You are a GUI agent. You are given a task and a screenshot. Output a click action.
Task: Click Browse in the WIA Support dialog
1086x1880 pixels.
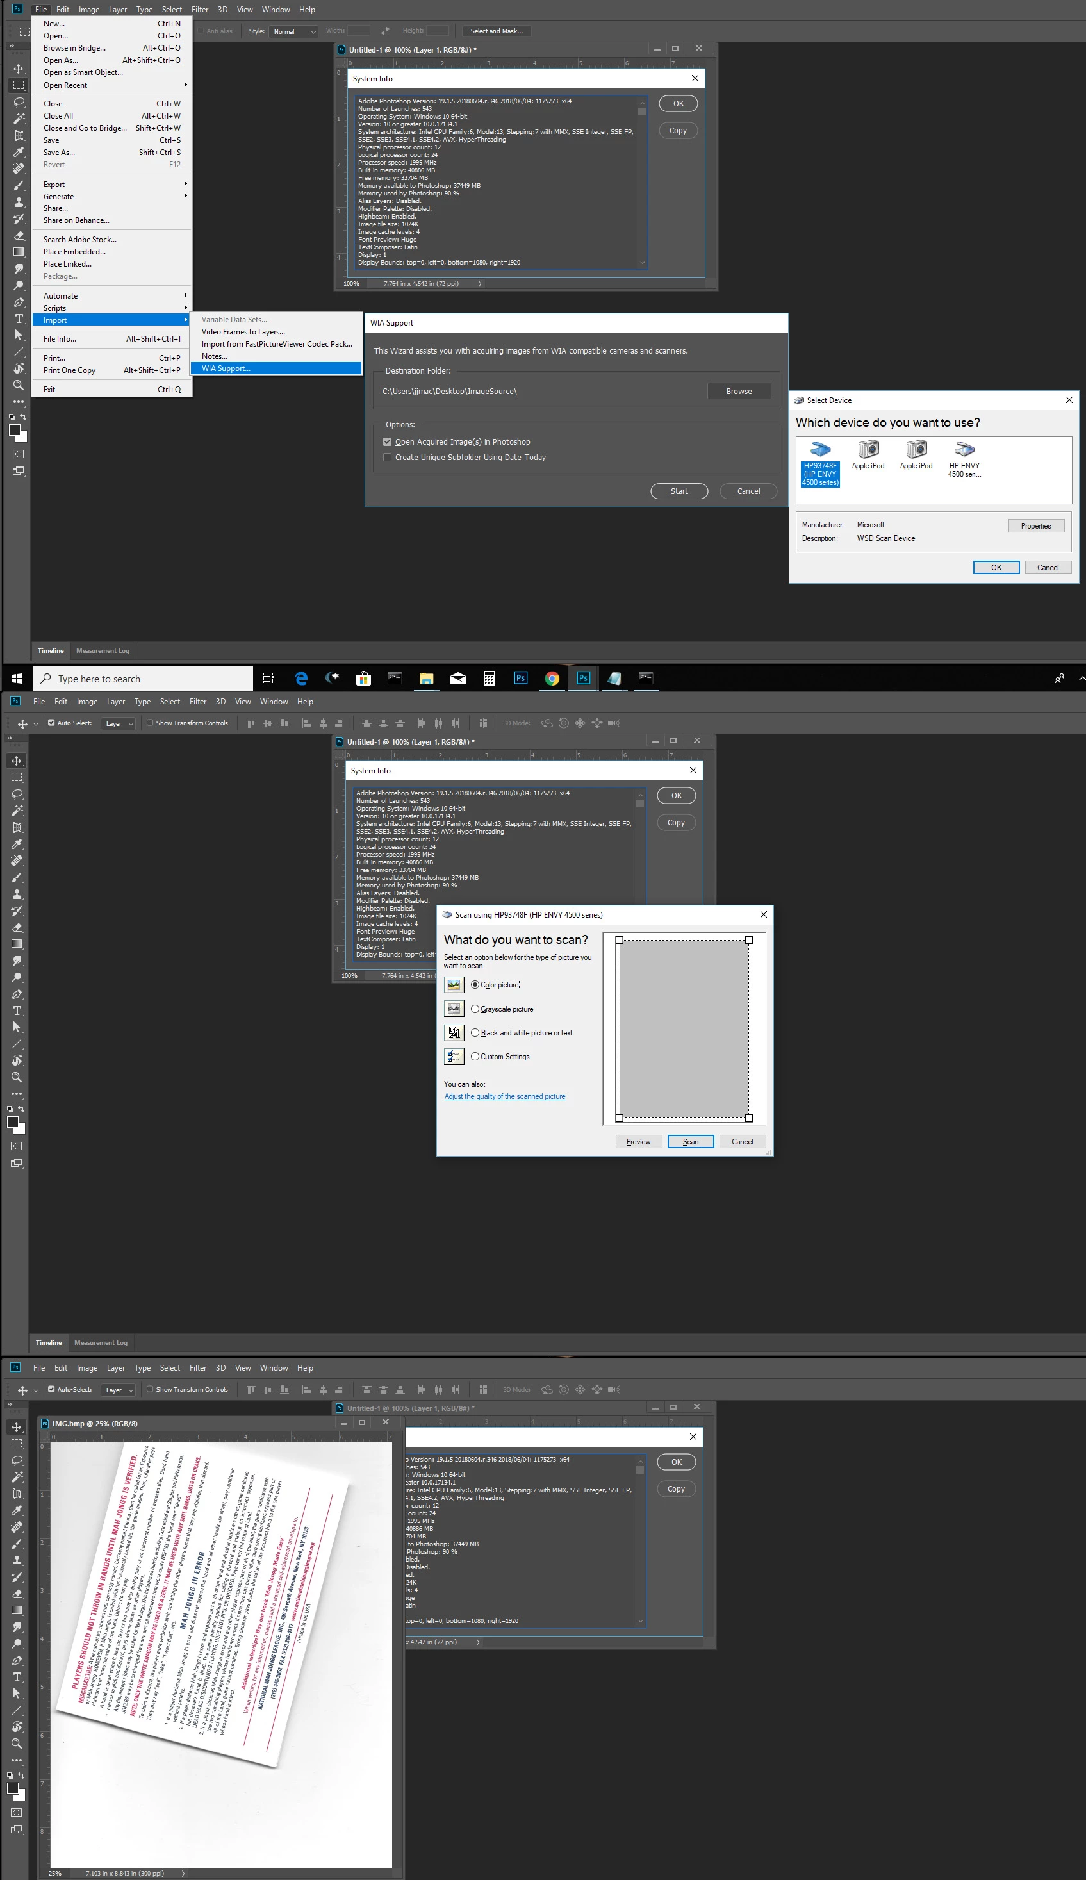[x=739, y=392]
